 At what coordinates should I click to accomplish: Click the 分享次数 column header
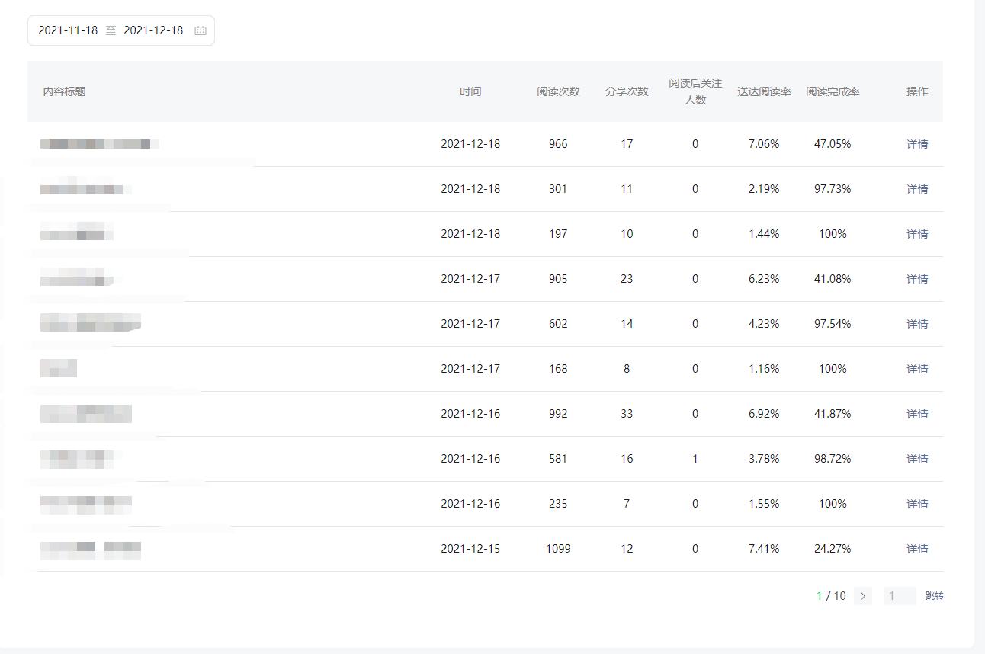coord(627,91)
